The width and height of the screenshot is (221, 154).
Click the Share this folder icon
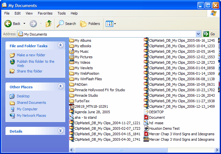(12, 71)
